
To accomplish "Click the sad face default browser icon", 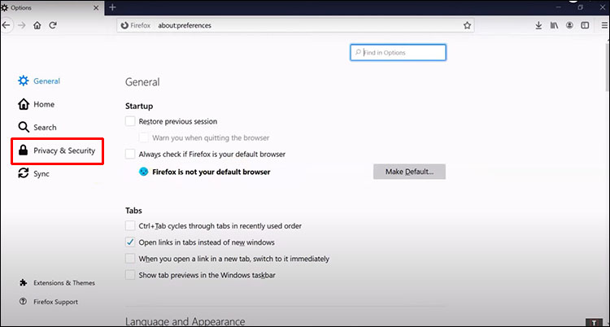I will pyautogui.click(x=143, y=172).
